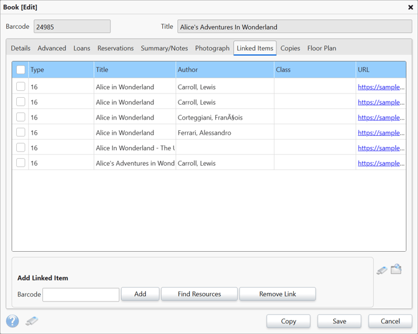Select the 'Alice In Wonderland - The' title cell
Viewport: 418px width, 334px height.
[x=135, y=148]
